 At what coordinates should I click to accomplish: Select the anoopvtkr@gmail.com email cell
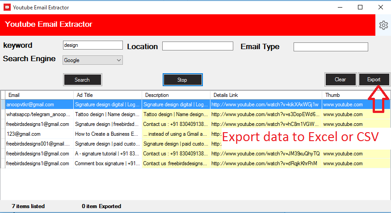click(x=39, y=104)
